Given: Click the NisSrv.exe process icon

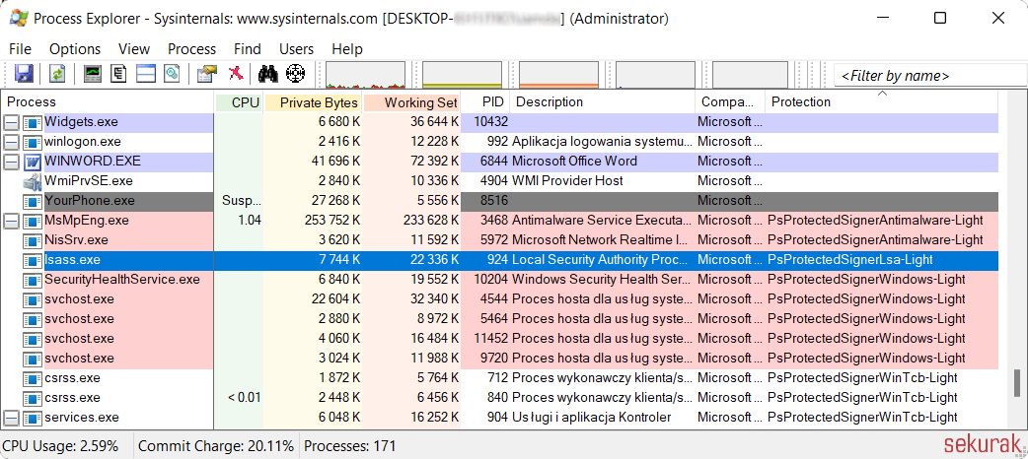Looking at the screenshot, I should pyautogui.click(x=33, y=240).
